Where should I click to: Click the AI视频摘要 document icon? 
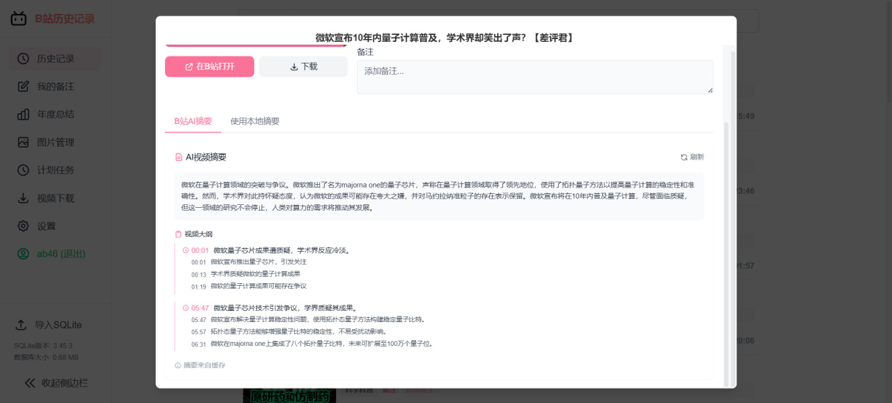179,157
